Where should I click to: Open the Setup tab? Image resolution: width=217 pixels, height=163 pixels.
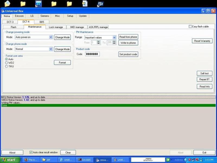70,16
